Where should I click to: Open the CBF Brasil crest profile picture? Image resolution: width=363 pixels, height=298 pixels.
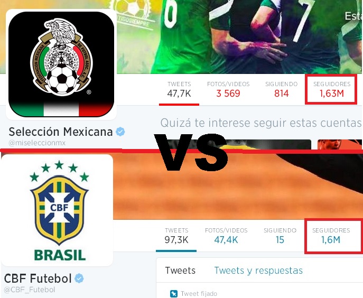pos(57,210)
